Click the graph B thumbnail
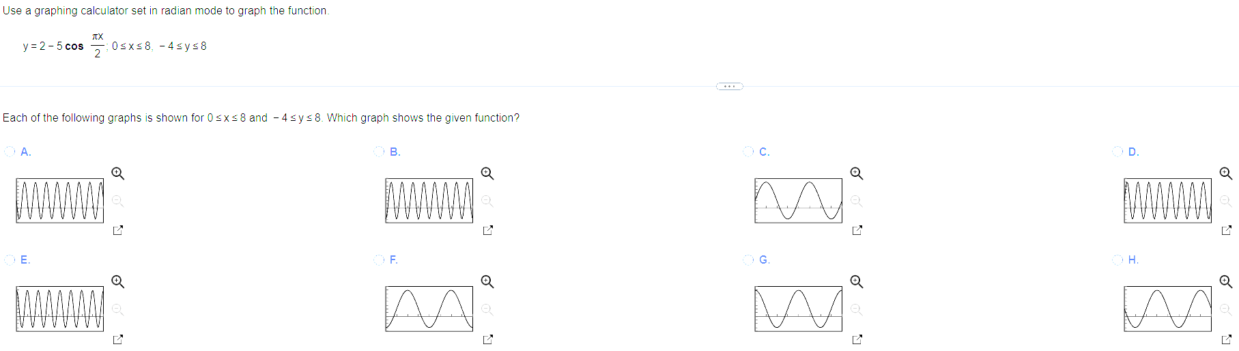The width and height of the screenshot is (1239, 351). point(429,201)
